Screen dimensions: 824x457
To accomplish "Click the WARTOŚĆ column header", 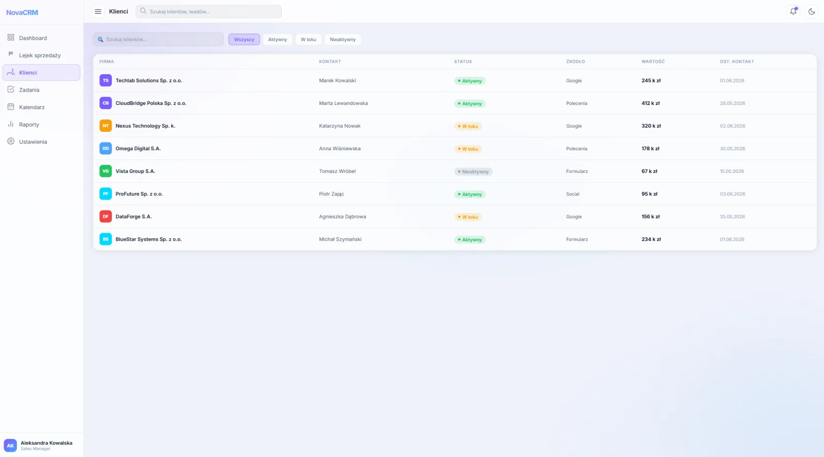I will 653,62.
